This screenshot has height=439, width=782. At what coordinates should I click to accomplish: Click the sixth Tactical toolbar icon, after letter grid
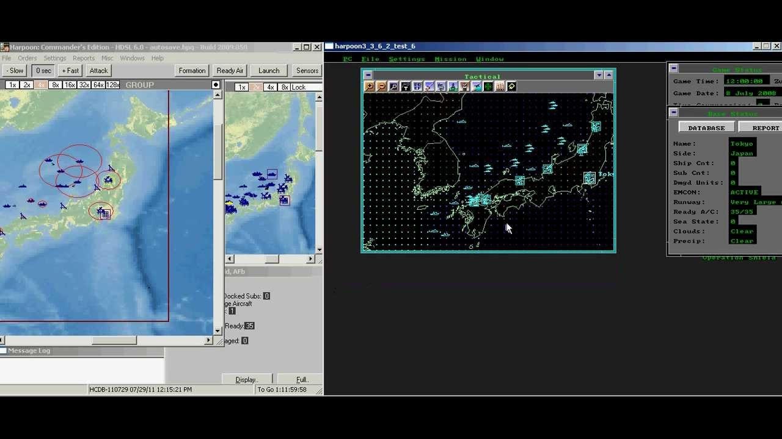(x=429, y=87)
